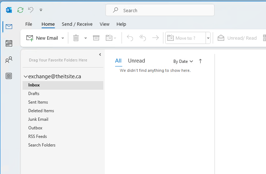
Task: Show All messages filter tab
Action: coord(118,61)
